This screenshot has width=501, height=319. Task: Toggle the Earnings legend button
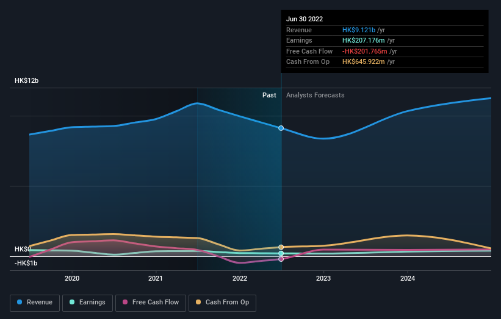87,303
